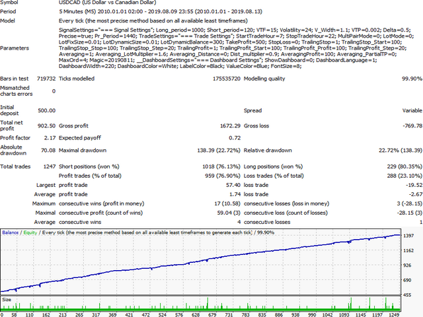Click Profit factor value 2.17
This screenshot has width=423, height=317.
[x=50, y=138]
